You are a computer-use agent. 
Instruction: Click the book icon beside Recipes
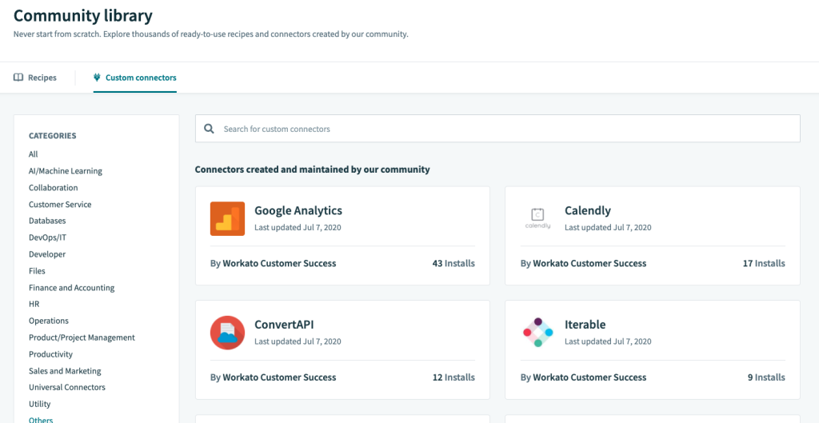click(18, 78)
